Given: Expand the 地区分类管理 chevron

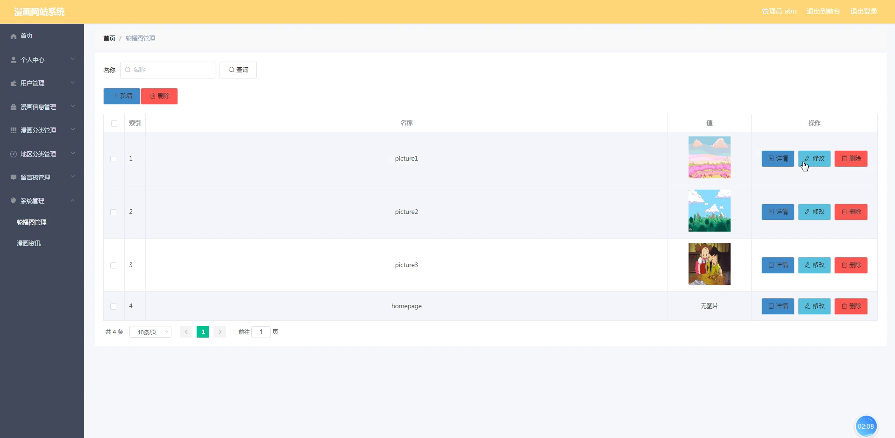Looking at the screenshot, I should point(73,154).
